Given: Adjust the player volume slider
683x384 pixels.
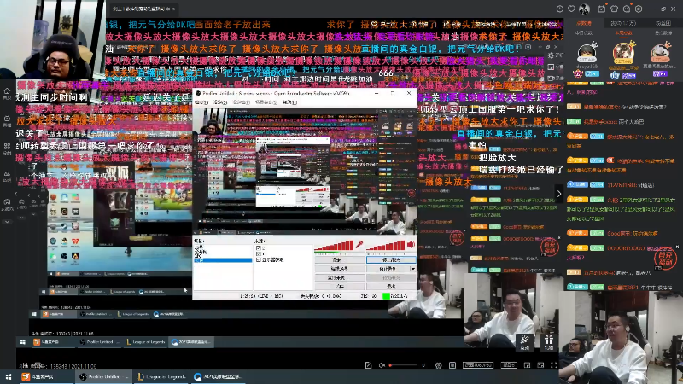Looking at the screenshot, I should tap(404, 365).
